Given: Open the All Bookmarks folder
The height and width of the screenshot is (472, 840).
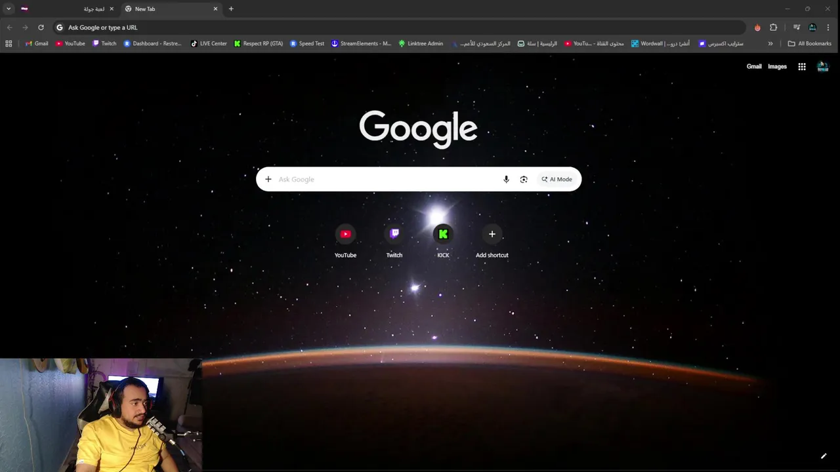Looking at the screenshot, I should pyautogui.click(x=809, y=44).
